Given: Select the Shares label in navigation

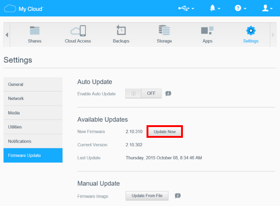Looking at the screenshot, I should point(35,41).
